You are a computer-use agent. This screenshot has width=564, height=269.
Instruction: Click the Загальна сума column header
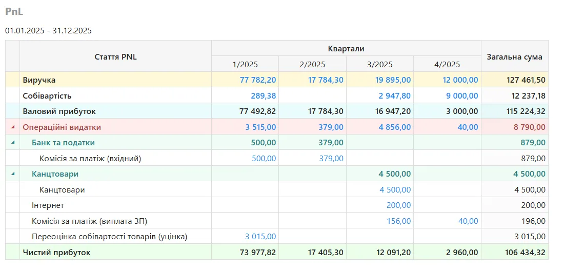pos(514,56)
